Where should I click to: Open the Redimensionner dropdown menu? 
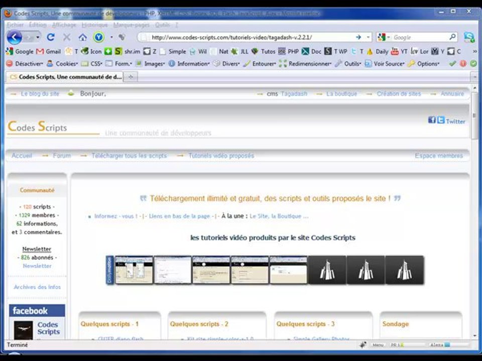(x=305, y=64)
